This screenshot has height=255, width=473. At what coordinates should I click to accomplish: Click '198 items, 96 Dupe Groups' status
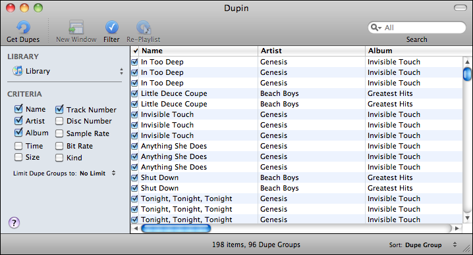click(256, 244)
